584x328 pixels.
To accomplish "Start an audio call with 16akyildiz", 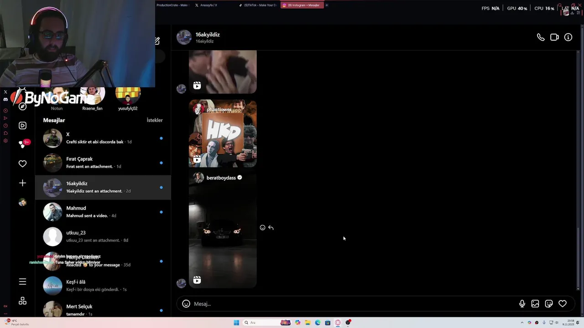I will coord(541,37).
